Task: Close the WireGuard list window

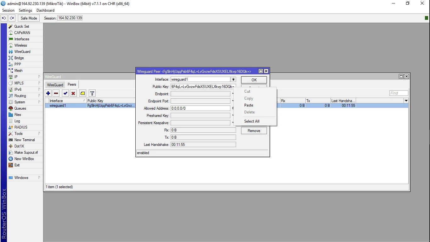Action: point(406,77)
